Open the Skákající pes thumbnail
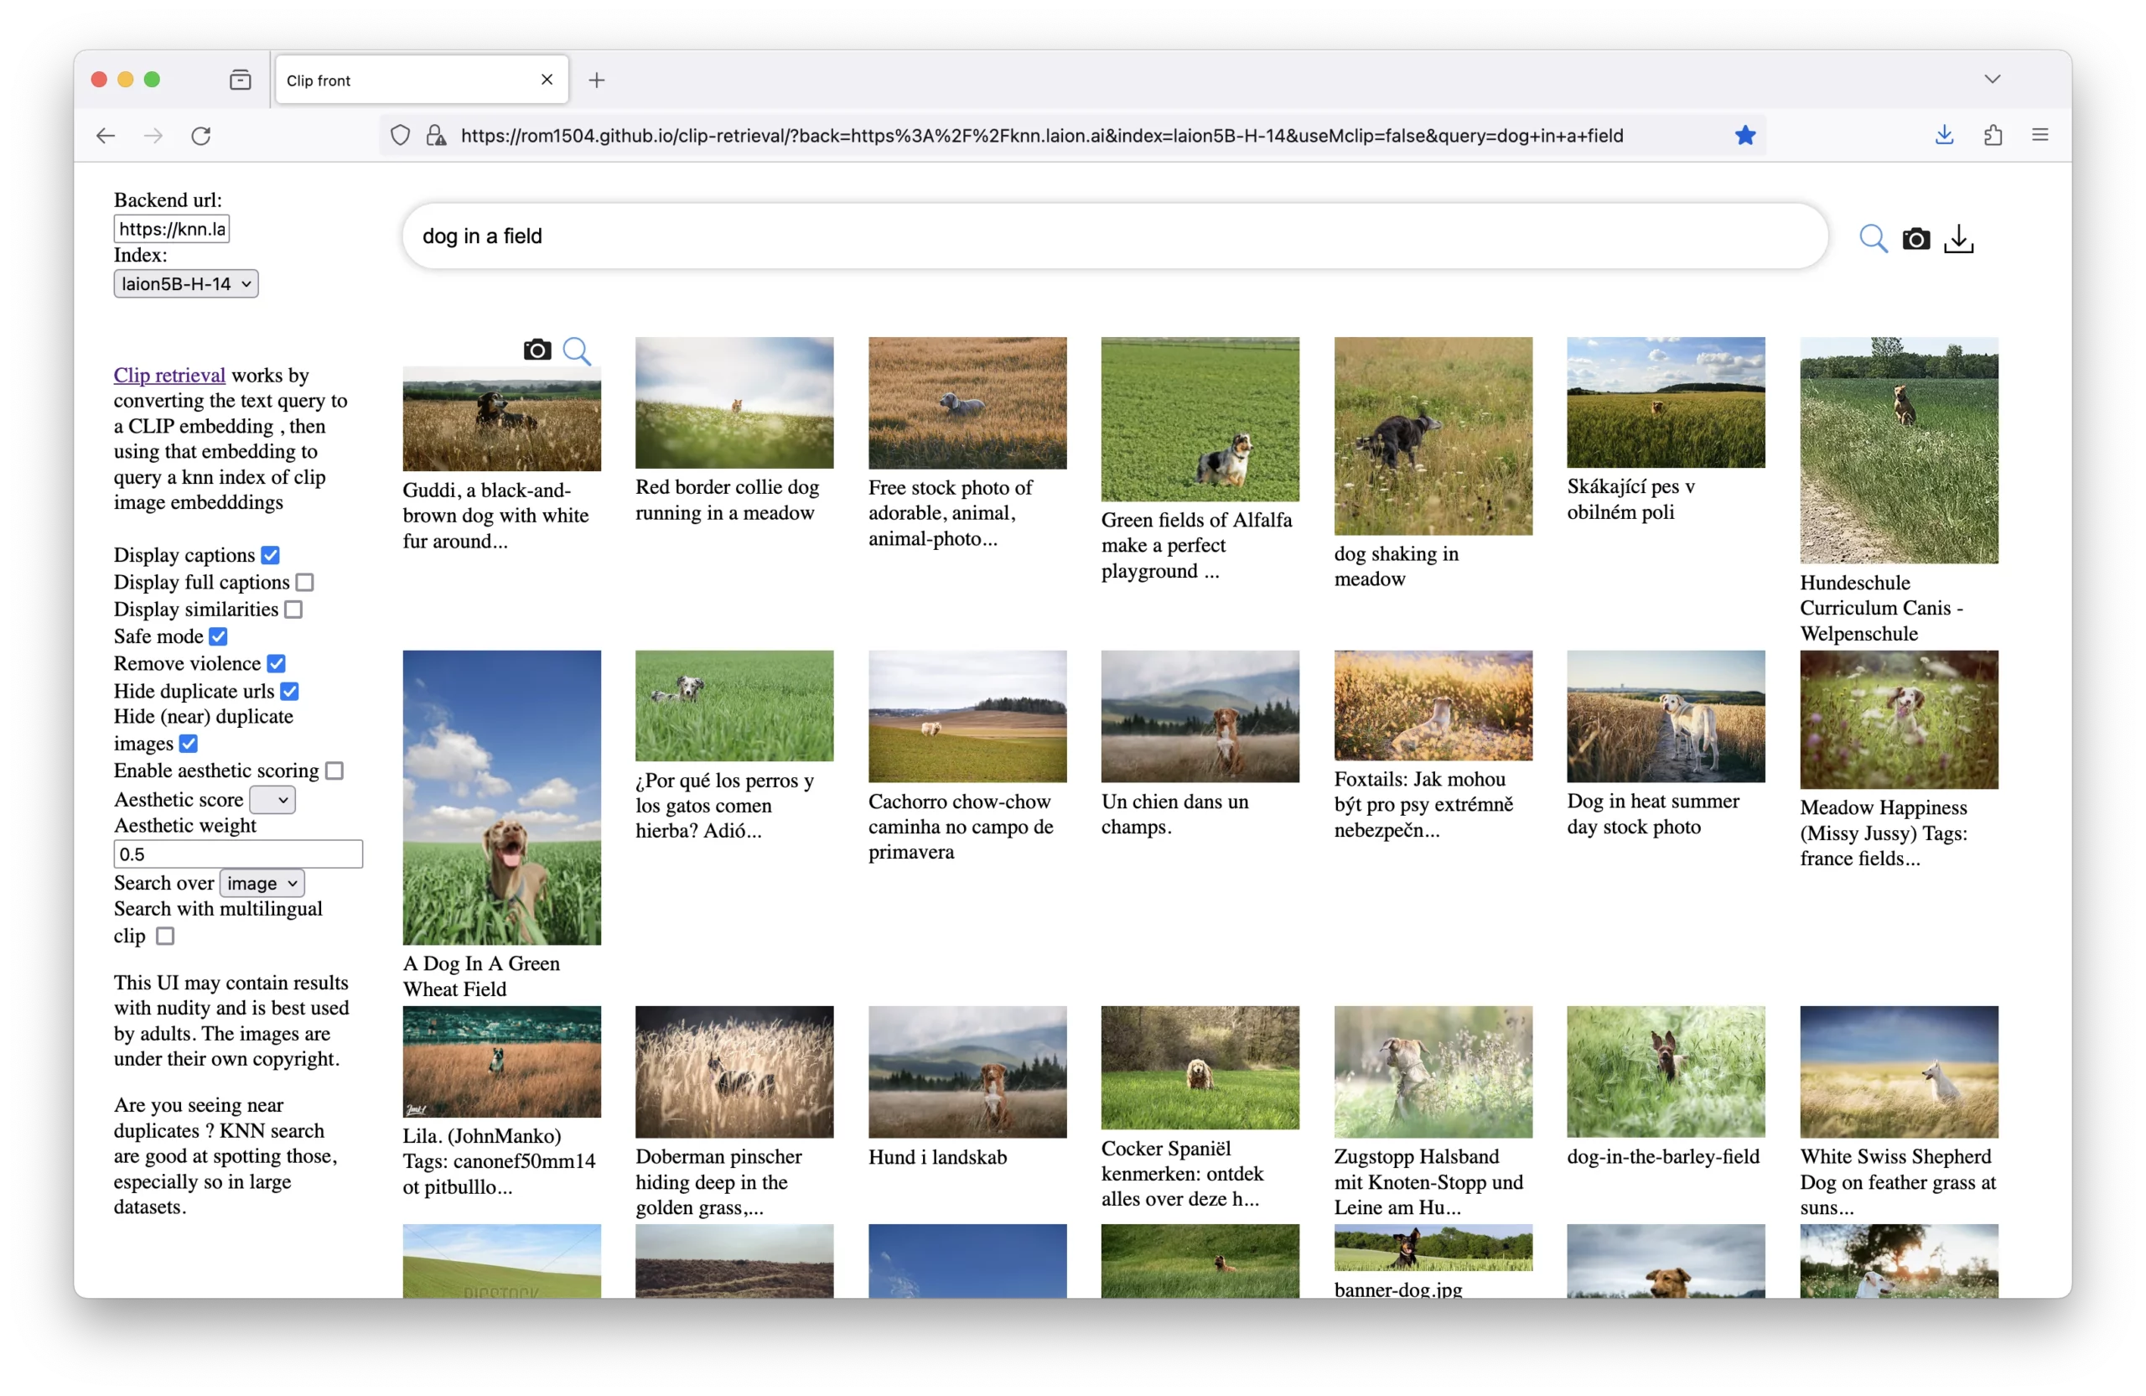 [1666, 402]
